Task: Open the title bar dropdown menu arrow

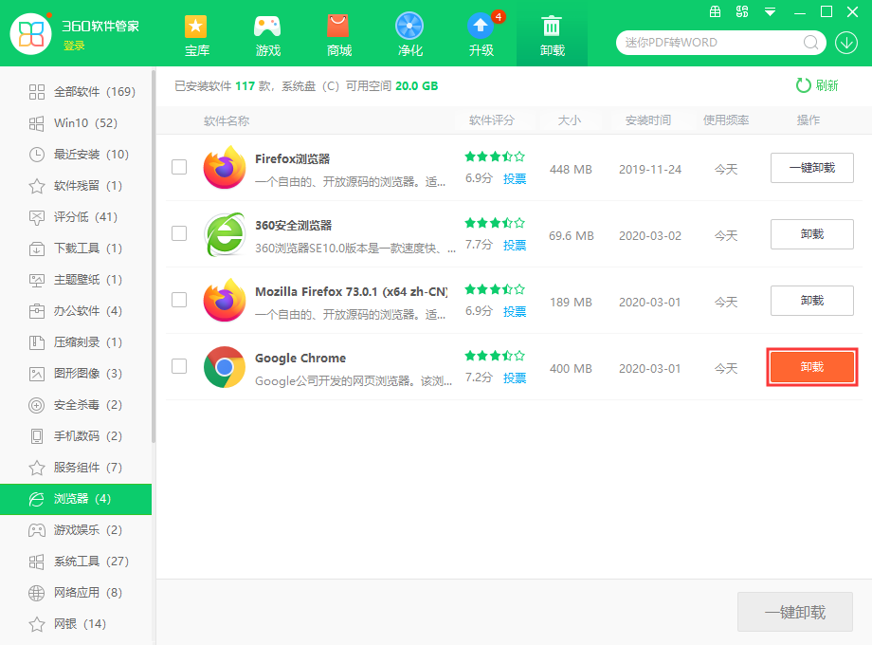Action: 771,12
